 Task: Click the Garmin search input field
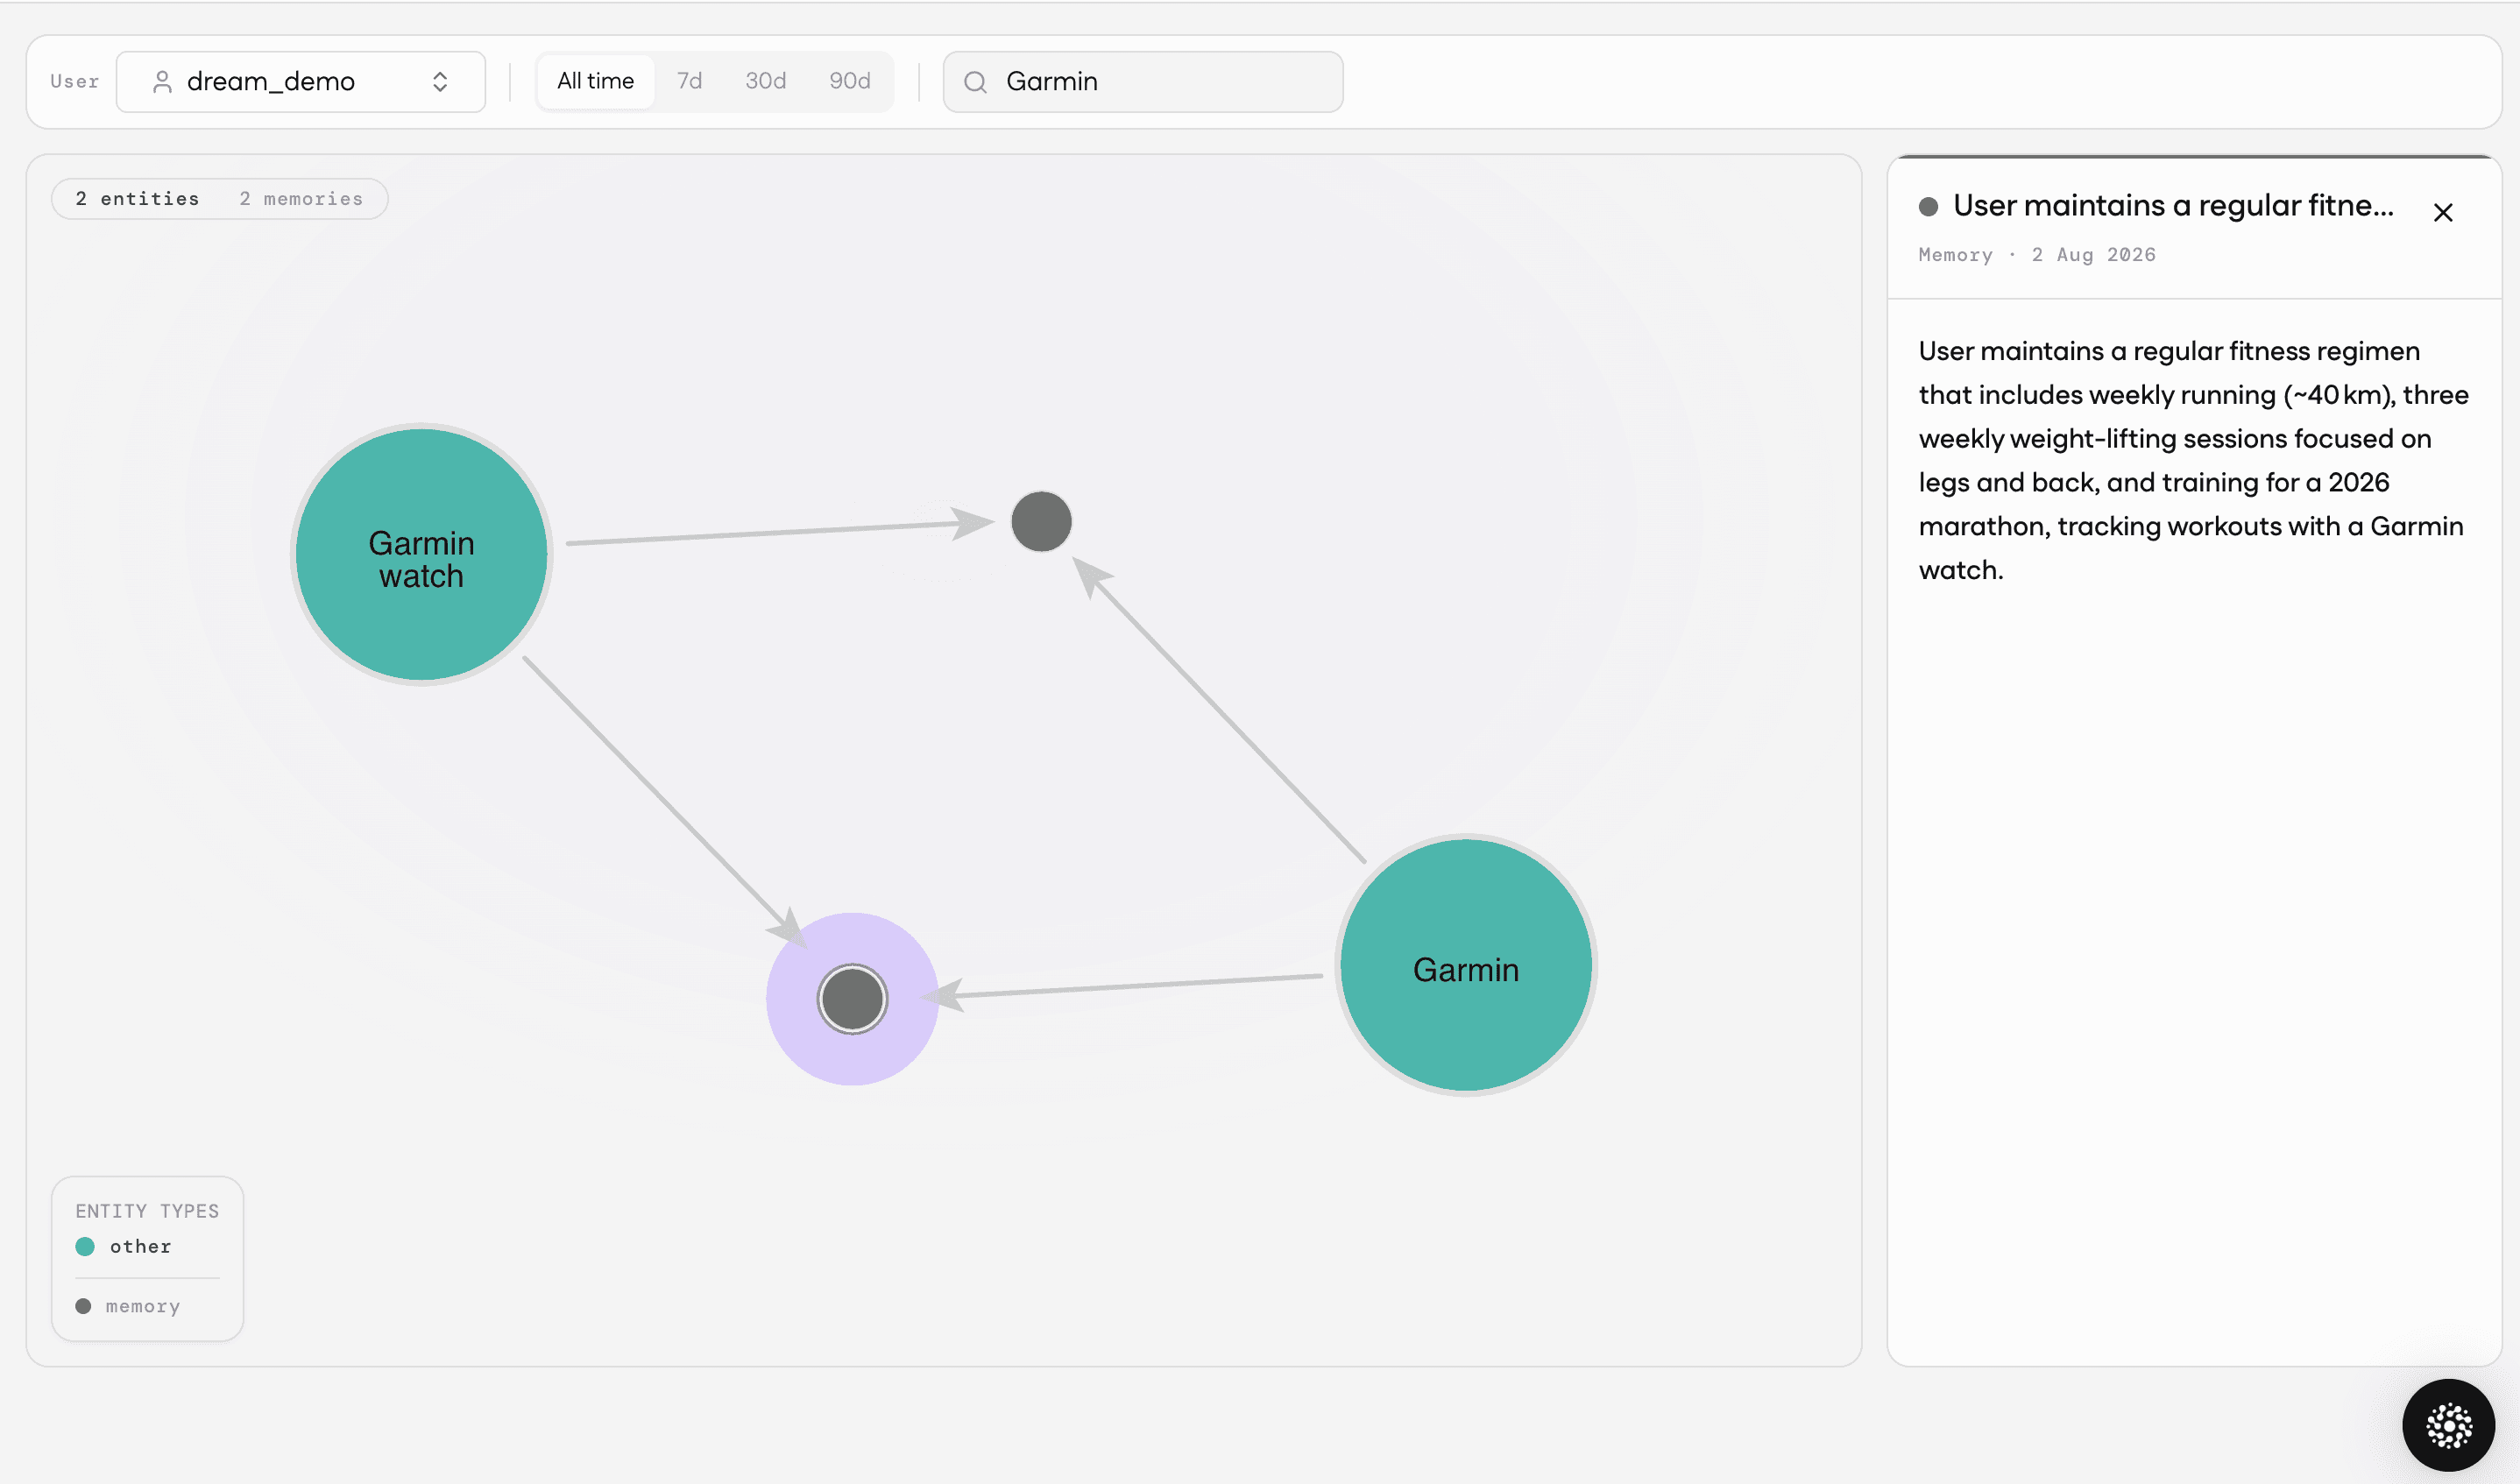tap(1142, 82)
